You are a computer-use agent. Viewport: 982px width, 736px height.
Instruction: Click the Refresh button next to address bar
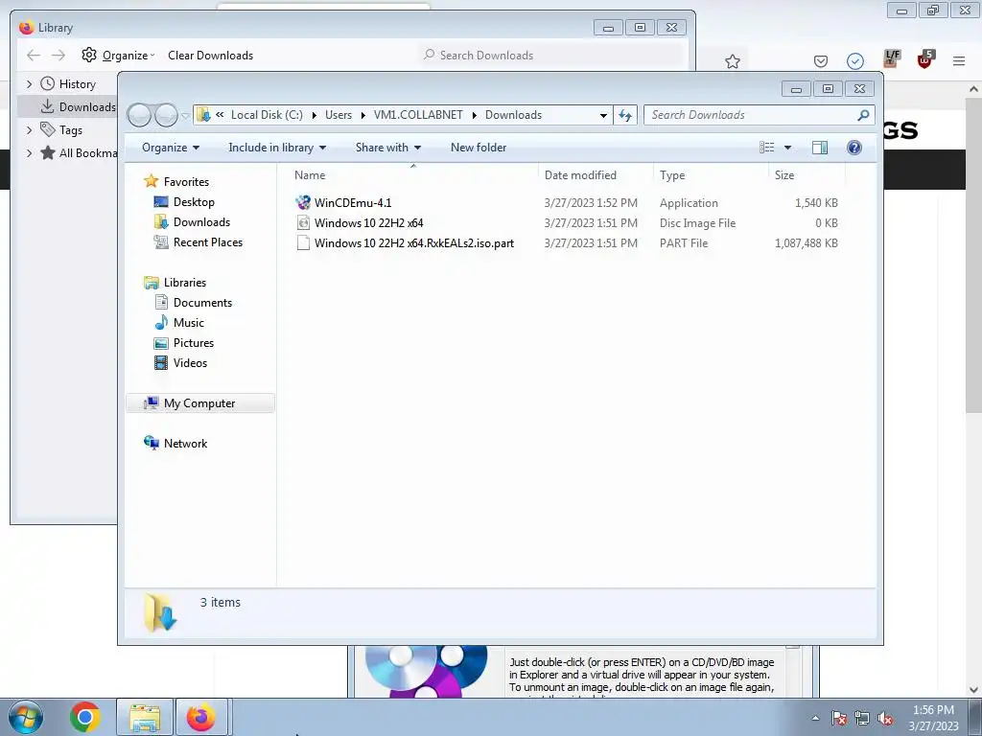click(625, 115)
